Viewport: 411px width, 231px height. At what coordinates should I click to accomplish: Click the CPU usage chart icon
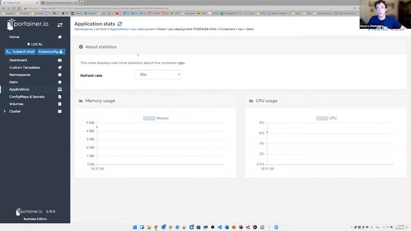(251, 101)
